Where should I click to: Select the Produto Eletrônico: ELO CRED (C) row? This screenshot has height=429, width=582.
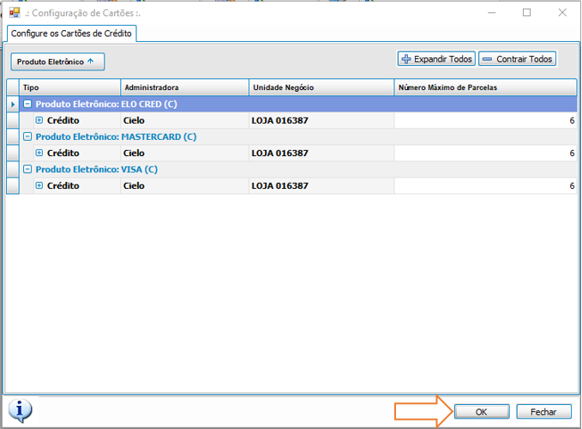pos(298,104)
